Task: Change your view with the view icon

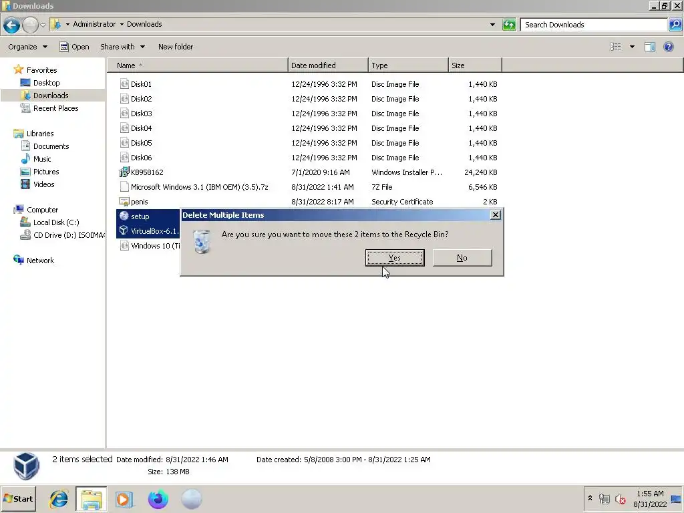Action: click(615, 47)
